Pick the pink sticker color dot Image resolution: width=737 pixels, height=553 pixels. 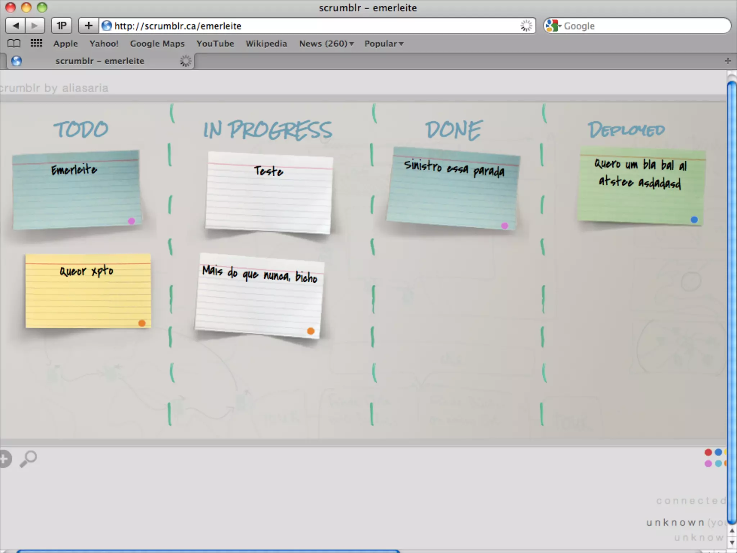[708, 464]
